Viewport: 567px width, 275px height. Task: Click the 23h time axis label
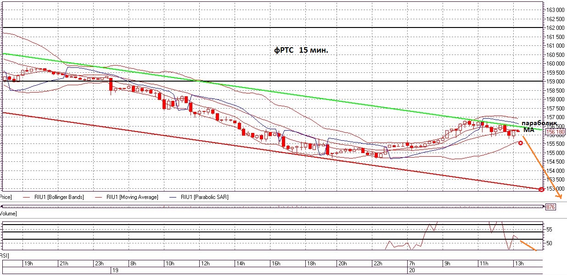click(x=99, y=264)
